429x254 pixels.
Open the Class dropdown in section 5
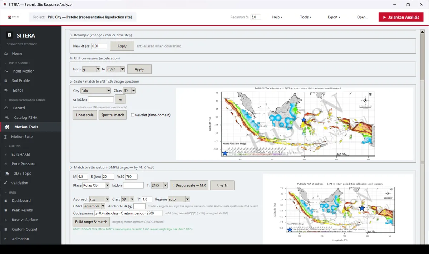point(129,91)
